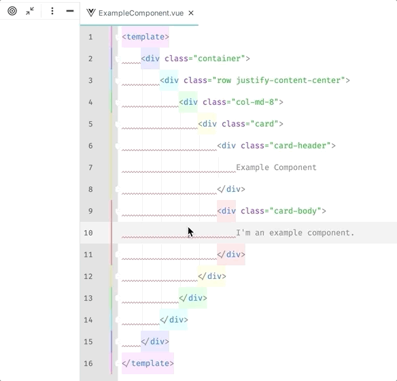Click the closing </template> tag
Image resolution: width=397 pixels, height=381 pixels.
click(x=148, y=363)
